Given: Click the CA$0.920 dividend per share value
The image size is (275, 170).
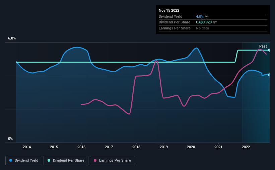Looking at the screenshot, I should point(204,22).
